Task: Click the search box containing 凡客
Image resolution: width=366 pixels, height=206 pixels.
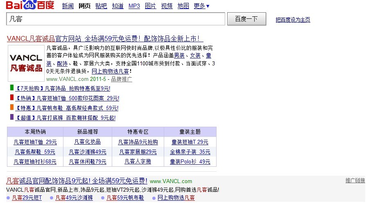Action: pos(115,19)
